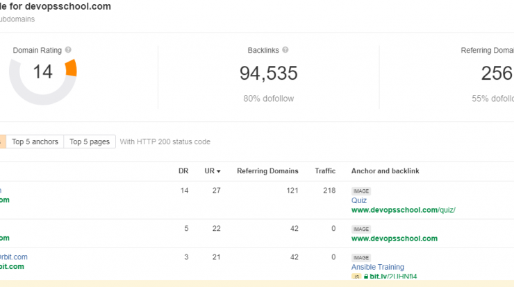Open the Quiz anchor link
Image resolution: width=514 pixels, height=287 pixels.
pyautogui.click(x=359, y=200)
